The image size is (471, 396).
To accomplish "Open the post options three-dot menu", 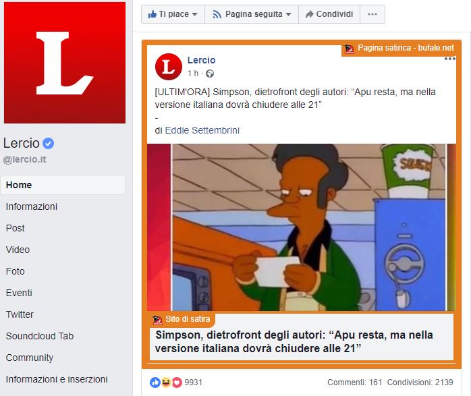I will click(x=449, y=59).
